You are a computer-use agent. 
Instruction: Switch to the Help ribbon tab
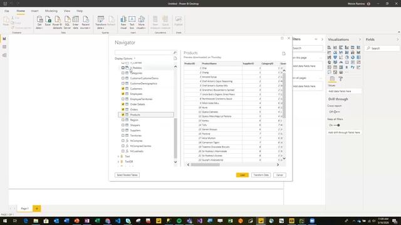(80, 11)
